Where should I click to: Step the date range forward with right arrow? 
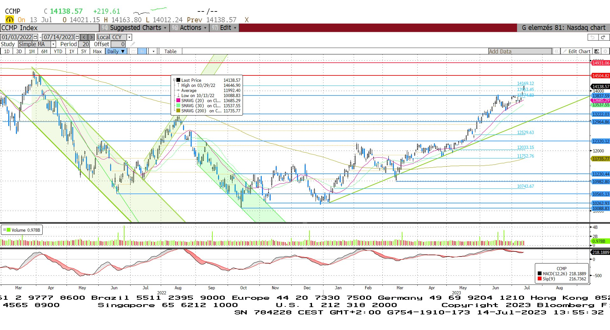[x=91, y=37]
